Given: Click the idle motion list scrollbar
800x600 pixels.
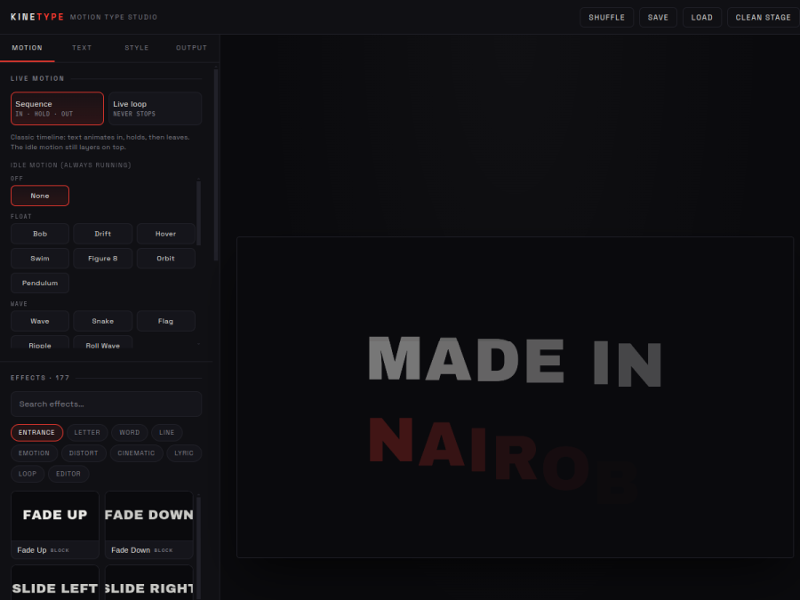Looking at the screenshot, I should [x=198, y=213].
